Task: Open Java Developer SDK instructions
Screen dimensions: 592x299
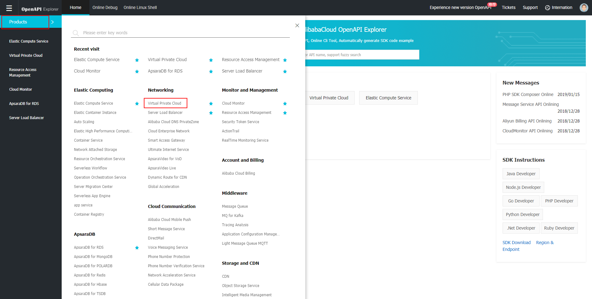Action: [521, 174]
